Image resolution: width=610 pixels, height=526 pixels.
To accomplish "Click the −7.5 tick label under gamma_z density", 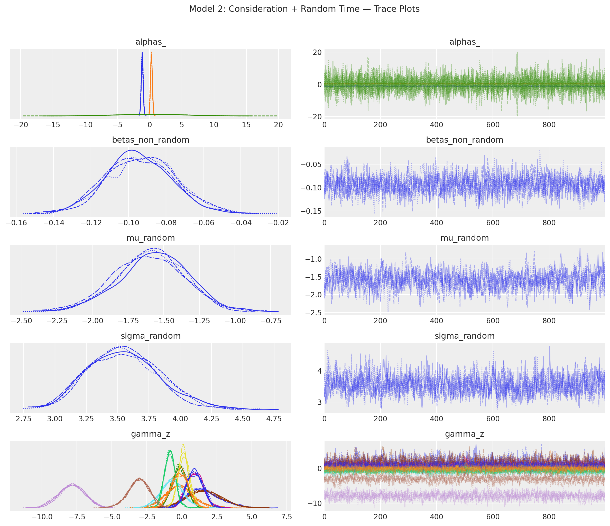I will point(77,517).
